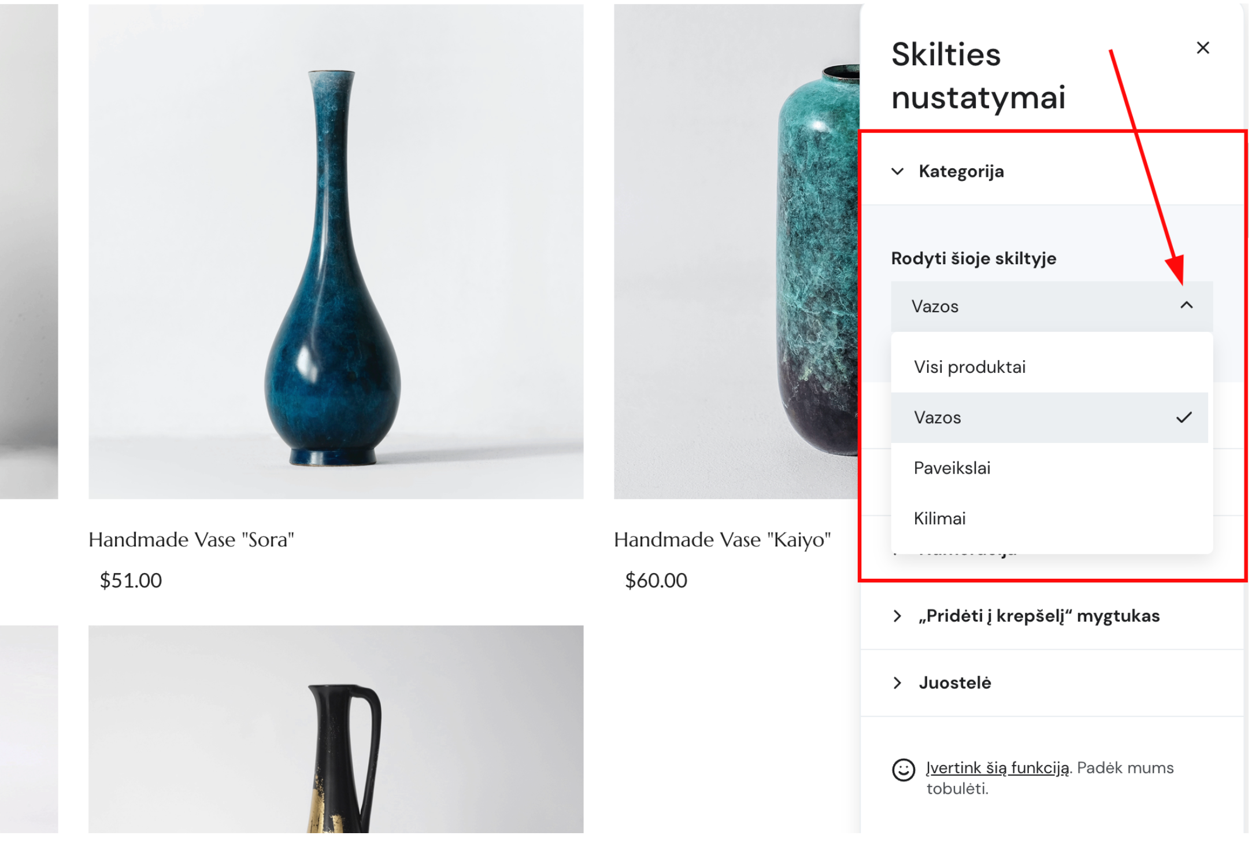Expand the Juostelė settings section
This screenshot has width=1259, height=843.
coord(955,683)
